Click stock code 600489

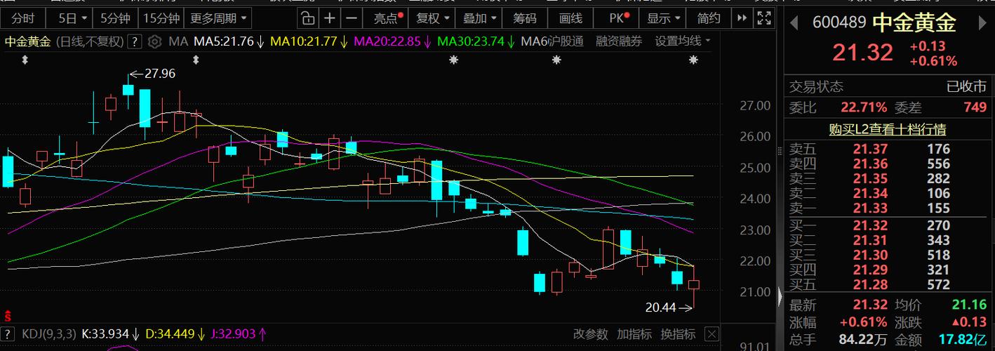pos(839,23)
